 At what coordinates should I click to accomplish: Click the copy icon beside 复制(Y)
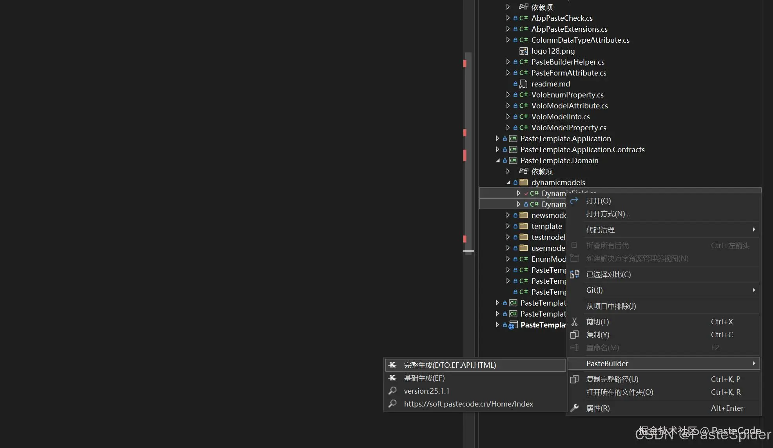574,335
